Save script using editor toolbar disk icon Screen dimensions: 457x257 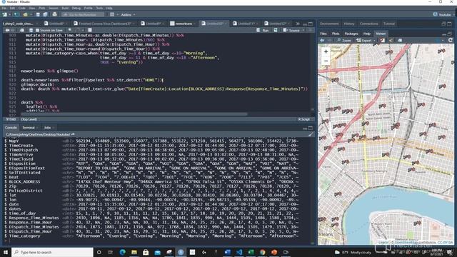click(x=31, y=30)
